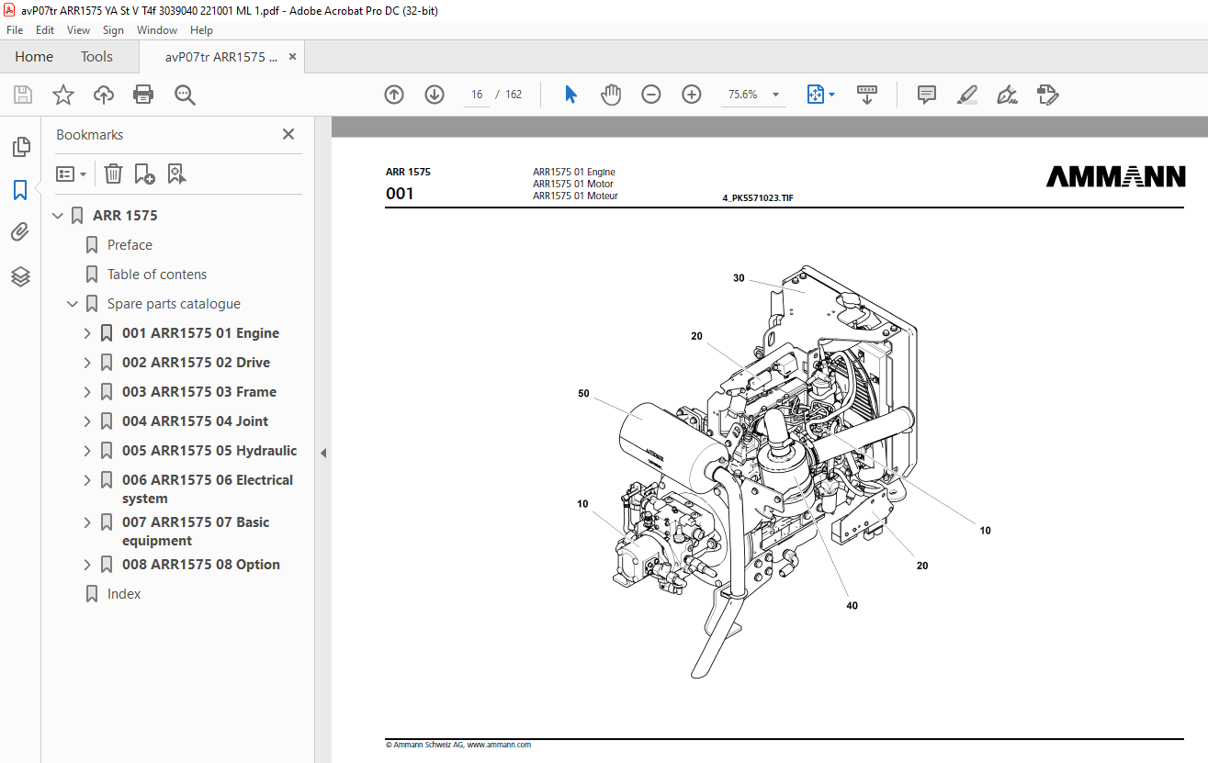Click the scrolling mode keyboard icon
Image resolution: width=1208 pixels, height=763 pixels.
pyautogui.click(x=867, y=95)
